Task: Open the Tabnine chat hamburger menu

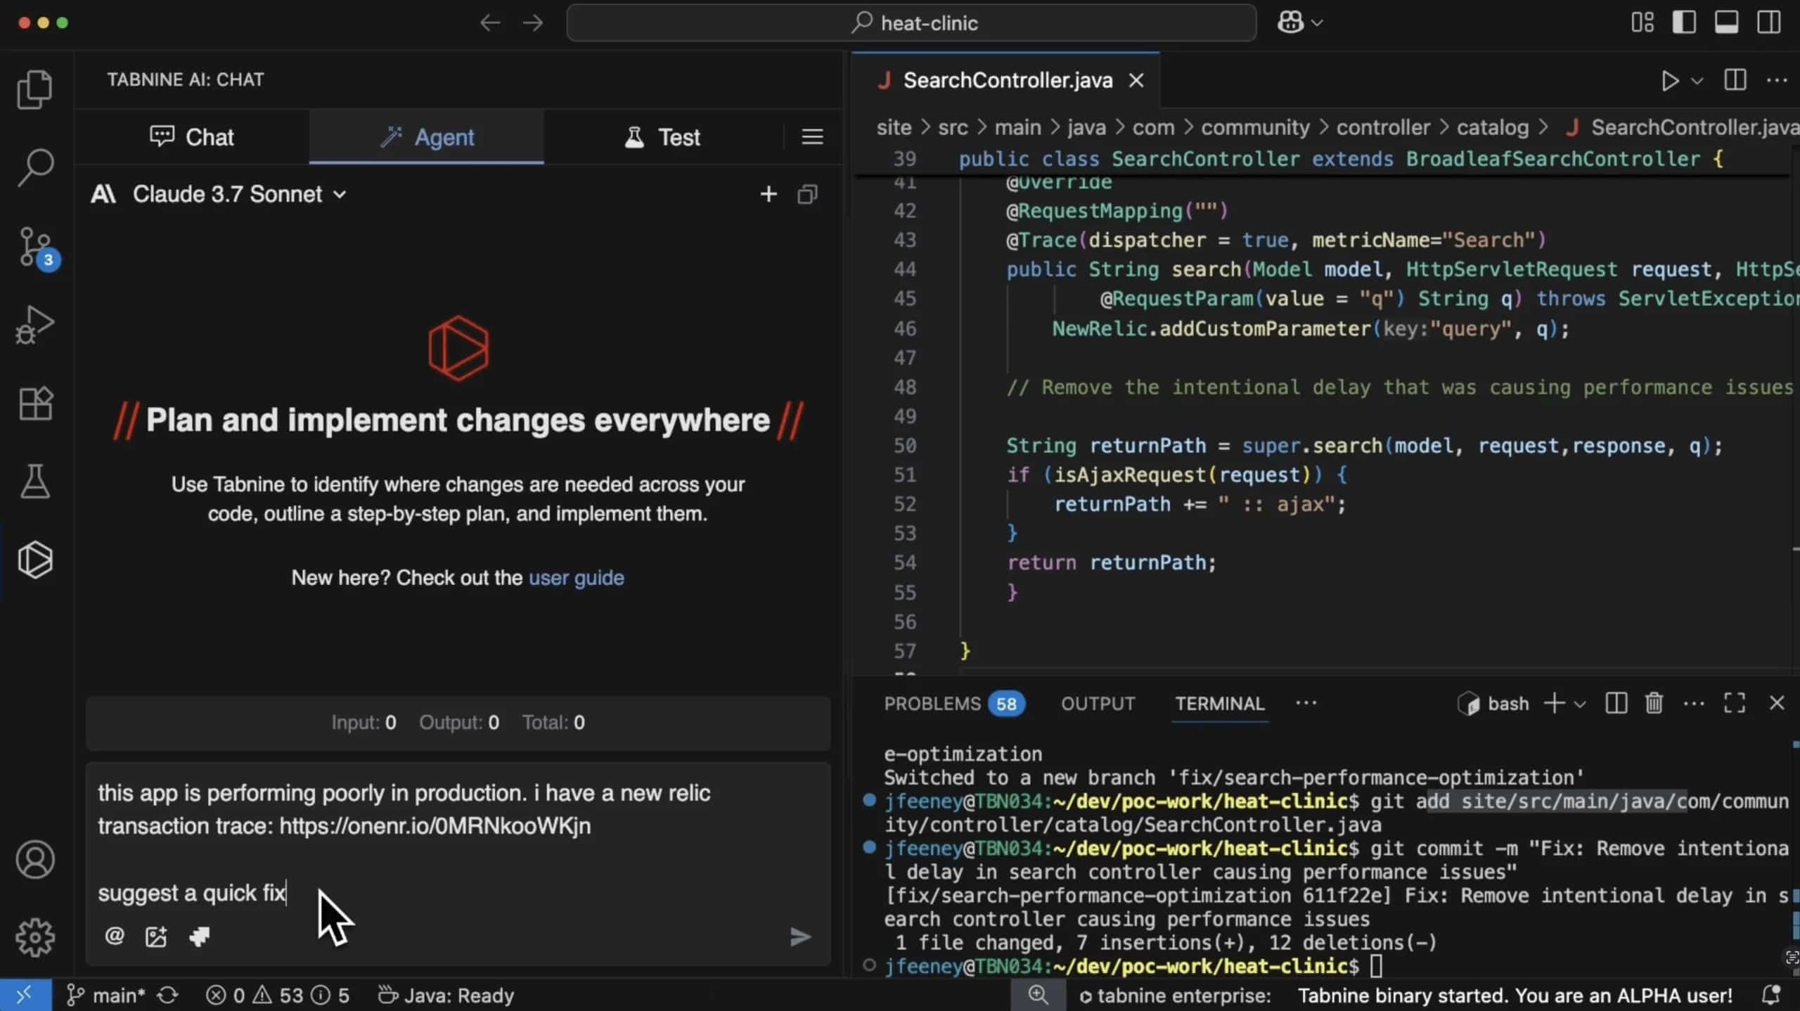Action: click(812, 136)
